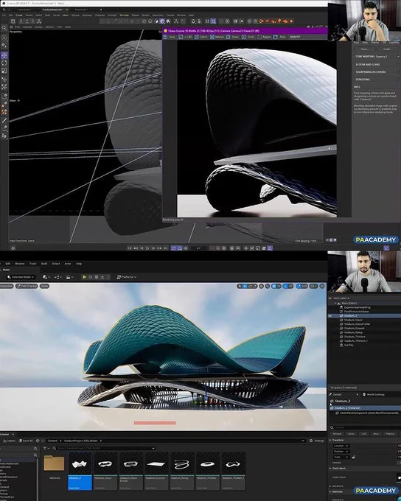Open the Unreal Actor menu
Viewport: 401px width, 501px height.
[68, 264]
